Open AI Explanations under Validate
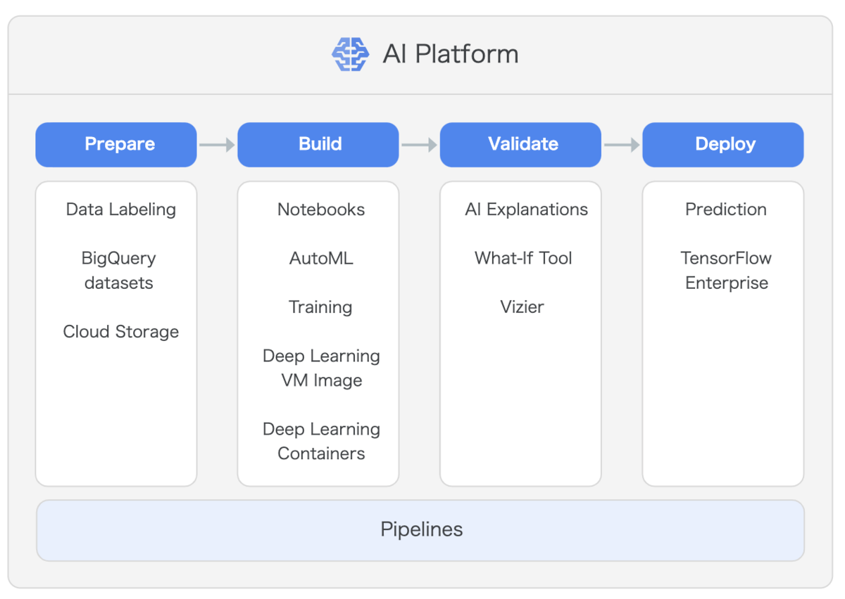 pos(527,210)
